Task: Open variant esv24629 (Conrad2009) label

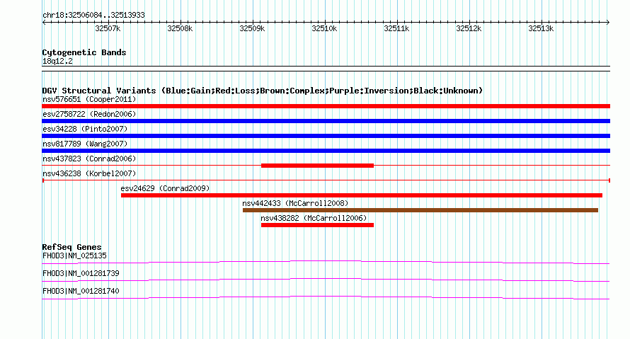Action: pyautogui.click(x=165, y=188)
